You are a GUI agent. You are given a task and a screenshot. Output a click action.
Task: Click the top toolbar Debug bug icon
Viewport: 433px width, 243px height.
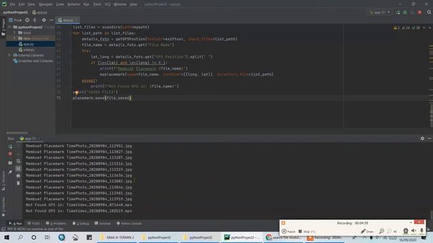[405, 12]
